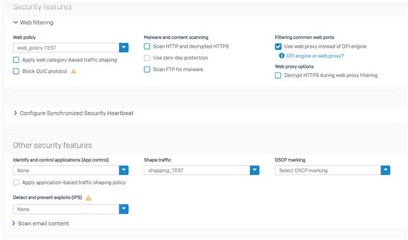Image resolution: width=408 pixels, height=240 pixels.
Task: Open the App control dropdown arrow
Action: (x=124, y=171)
